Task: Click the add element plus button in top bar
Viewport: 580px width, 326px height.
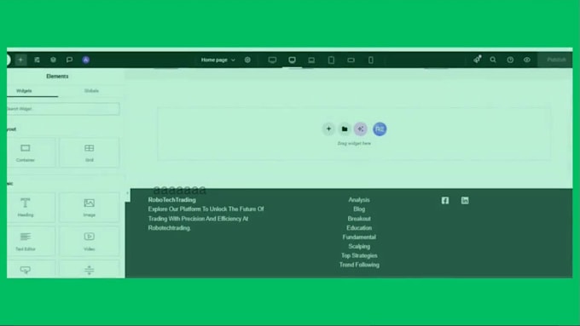Action: click(20, 60)
